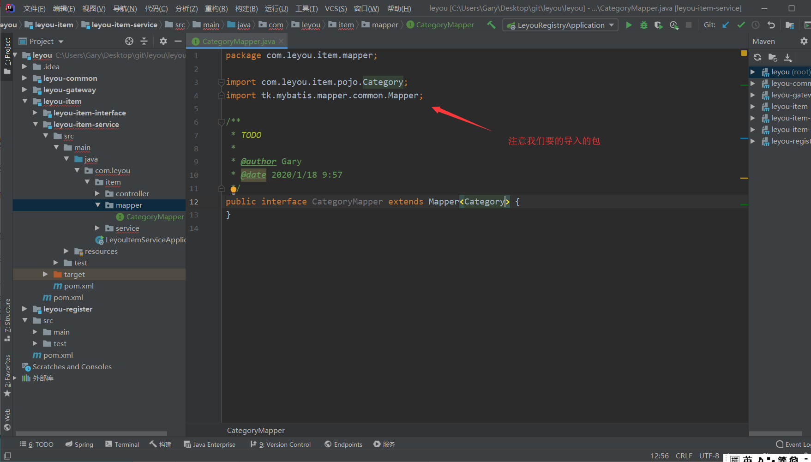Open the Web tool window stripe
The height and width of the screenshot is (462, 811).
coord(7,419)
